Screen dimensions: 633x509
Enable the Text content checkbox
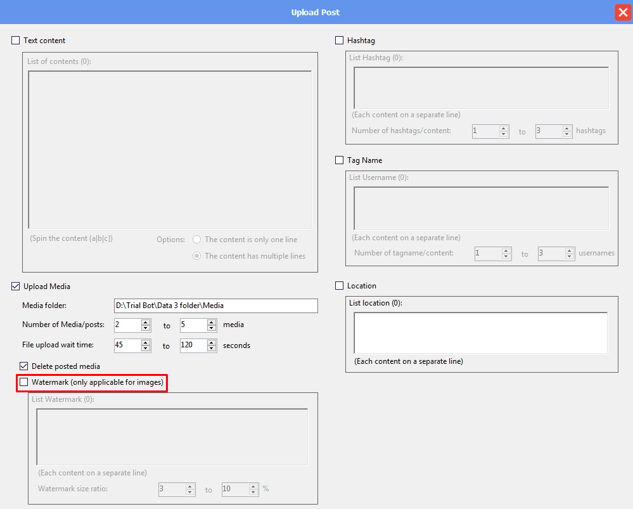pyautogui.click(x=16, y=41)
